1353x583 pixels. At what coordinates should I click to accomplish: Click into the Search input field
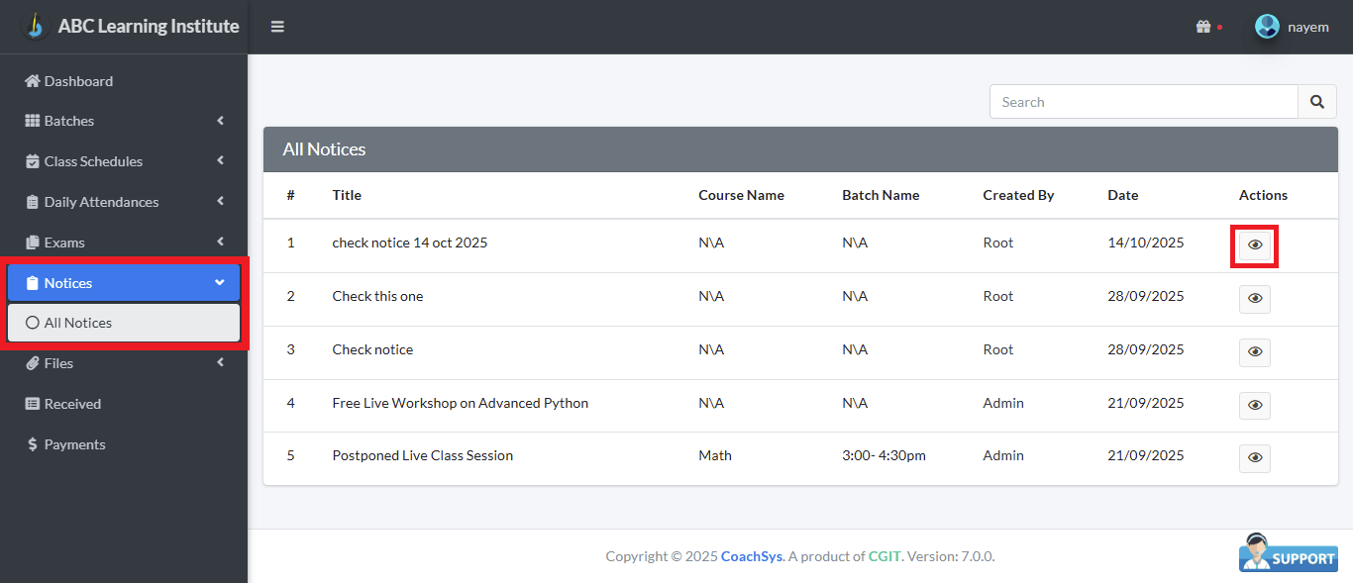pos(1143,102)
